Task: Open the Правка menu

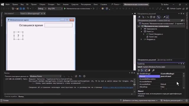Action: [x=15, y=4]
